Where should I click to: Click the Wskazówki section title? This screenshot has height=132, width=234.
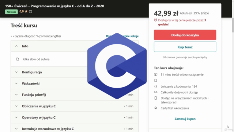pyautogui.click(x=31, y=84)
